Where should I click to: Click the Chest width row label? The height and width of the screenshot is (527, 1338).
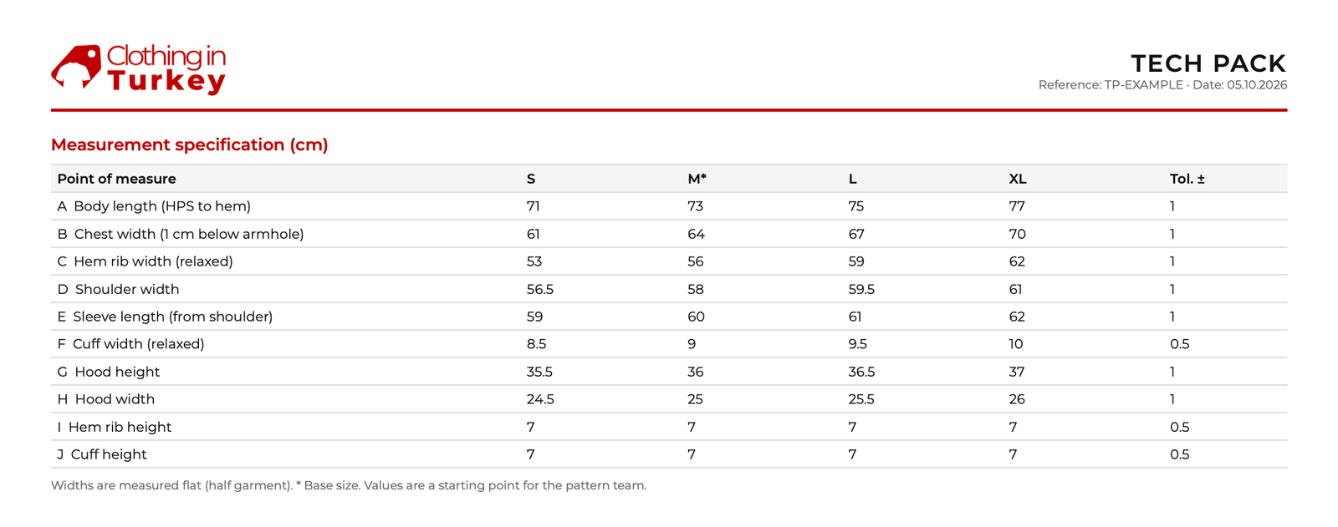(x=181, y=234)
